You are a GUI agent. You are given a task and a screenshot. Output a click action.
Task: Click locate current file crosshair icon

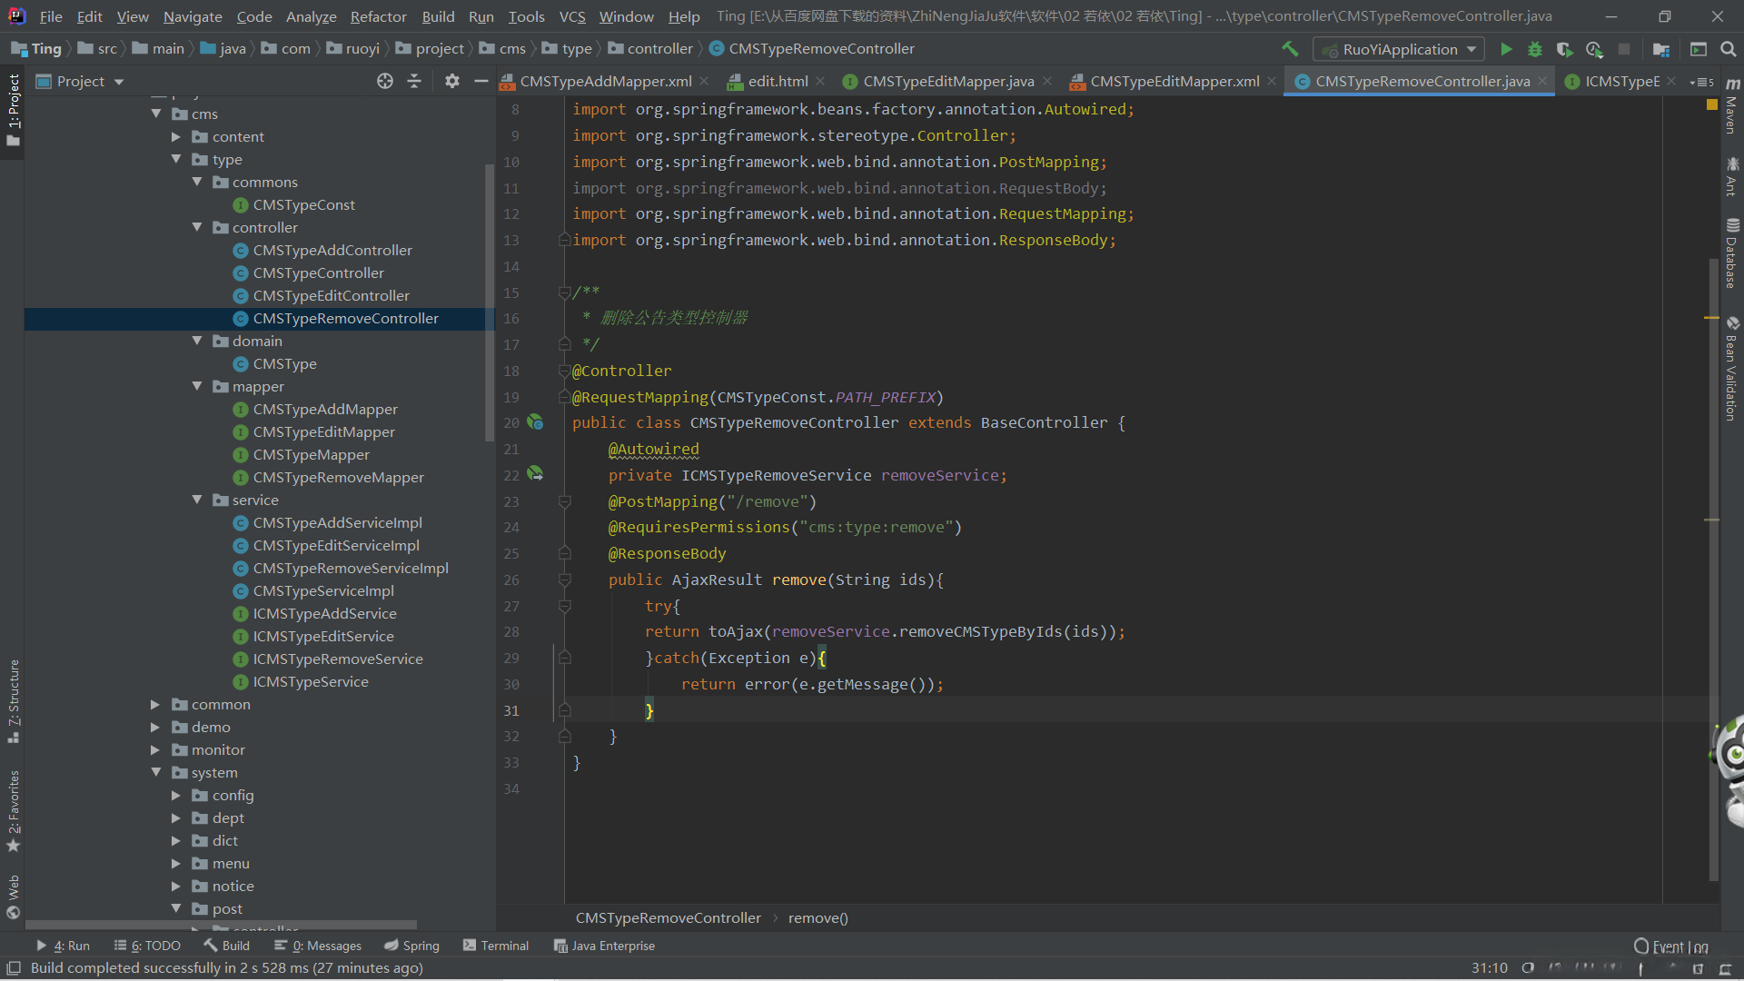(x=385, y=82)
